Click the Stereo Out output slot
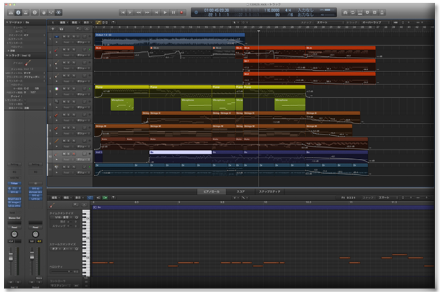This screenshot has height=292, width=440. [15, 218]
